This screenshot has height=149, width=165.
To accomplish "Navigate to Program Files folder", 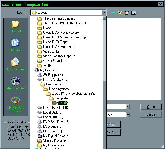I will tap(52, 84).
